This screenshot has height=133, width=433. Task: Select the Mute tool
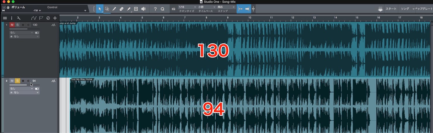(136, 9)
